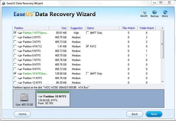Click the drive icon of Partition 12 NTFS
The width and height of the screenshot is (176, 121).
20,82
